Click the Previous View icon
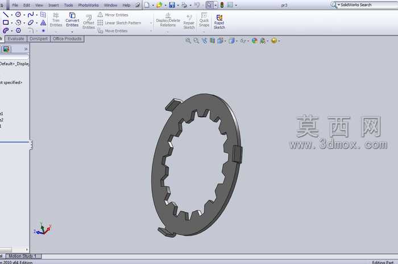 (x=204, y=40)
